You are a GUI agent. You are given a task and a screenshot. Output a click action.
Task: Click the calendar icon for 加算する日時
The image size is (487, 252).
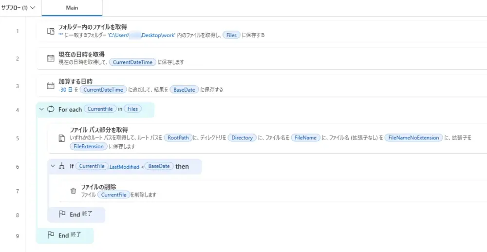pyautogui.click(x=50, y=86)
